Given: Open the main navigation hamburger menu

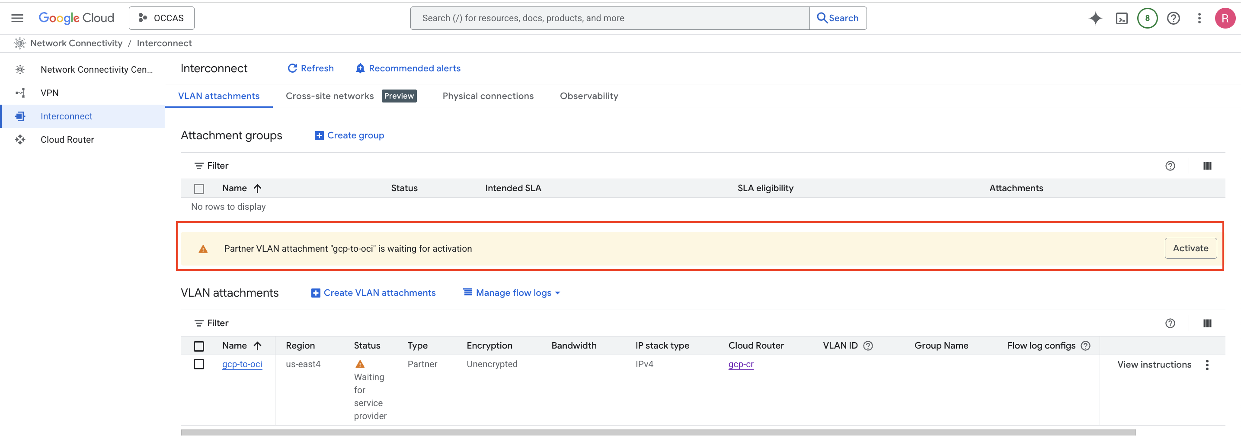Looking at the screenshot, I should (x=17, y=18).
